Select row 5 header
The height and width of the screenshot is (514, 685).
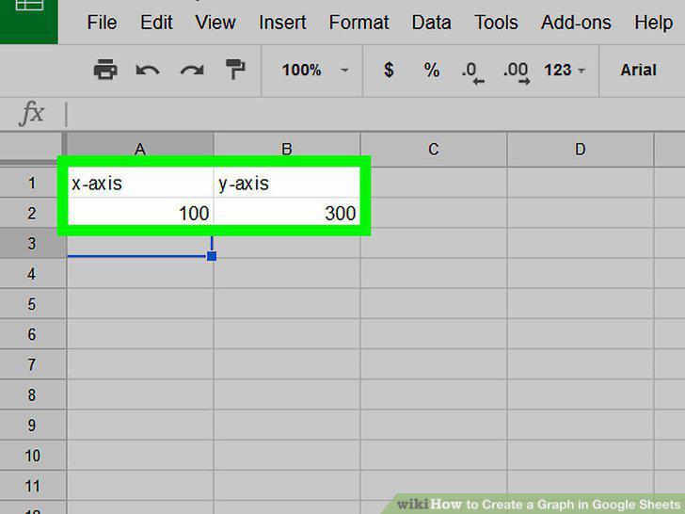(x=31, y=304)
